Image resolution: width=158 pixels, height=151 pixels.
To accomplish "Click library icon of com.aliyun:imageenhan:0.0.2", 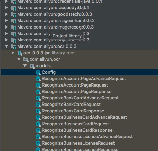I will 14,21.
